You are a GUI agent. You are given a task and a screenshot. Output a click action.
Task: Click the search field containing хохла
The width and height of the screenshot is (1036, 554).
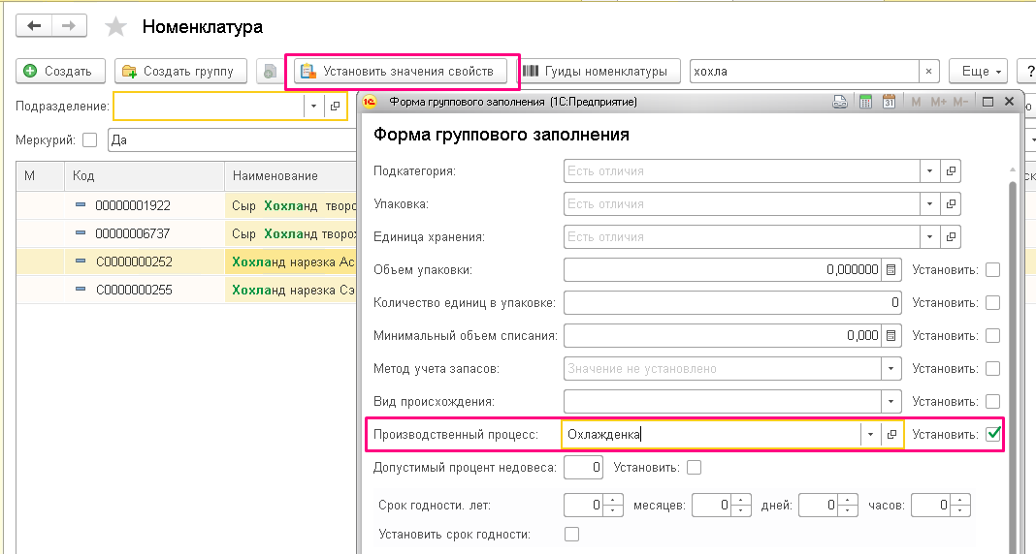pyautogui.click(x=804, y=72)
